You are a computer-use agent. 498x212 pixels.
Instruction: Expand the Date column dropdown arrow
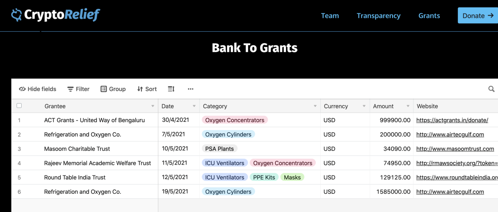pyautogui.click(x=194, y=106)
